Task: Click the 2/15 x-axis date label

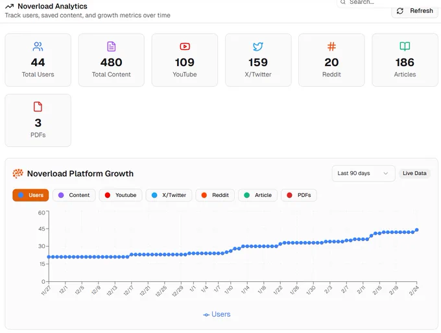Action: [377, 290]
